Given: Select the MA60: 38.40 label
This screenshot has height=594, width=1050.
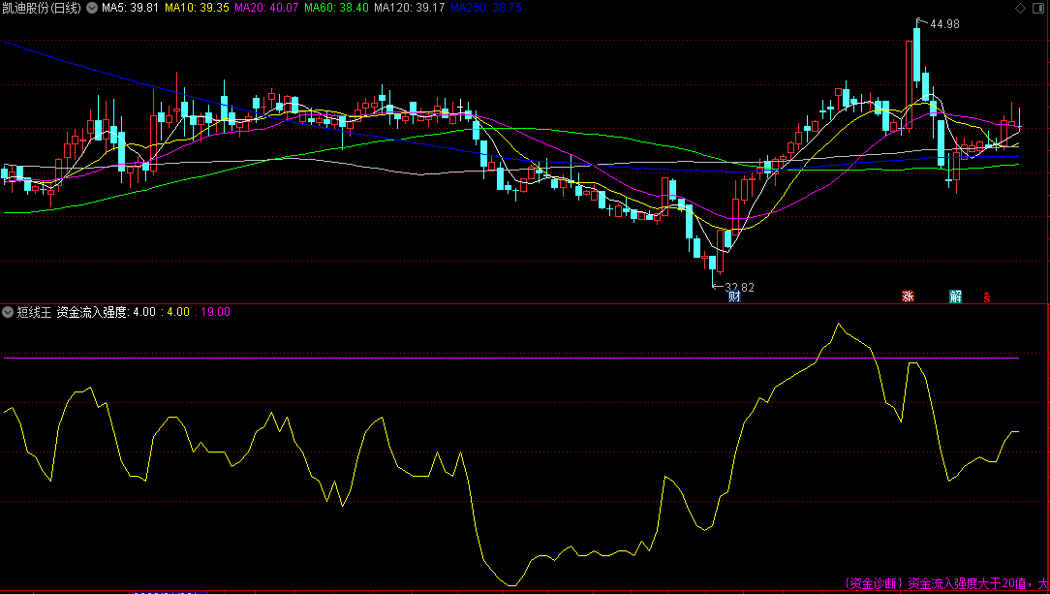Looking at the screenshot, I should tap(336, 8).
